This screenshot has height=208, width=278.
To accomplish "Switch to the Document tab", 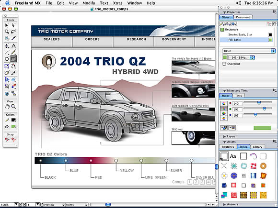I will click(243, 17).
